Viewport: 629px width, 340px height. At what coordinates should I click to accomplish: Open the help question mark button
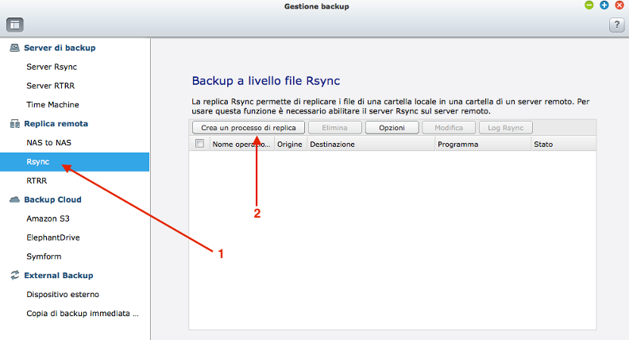[x=615, y=25]
